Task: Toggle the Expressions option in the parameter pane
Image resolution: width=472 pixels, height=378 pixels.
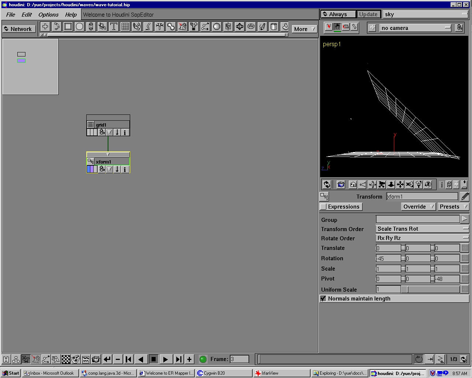Action: tap(340, 206)
